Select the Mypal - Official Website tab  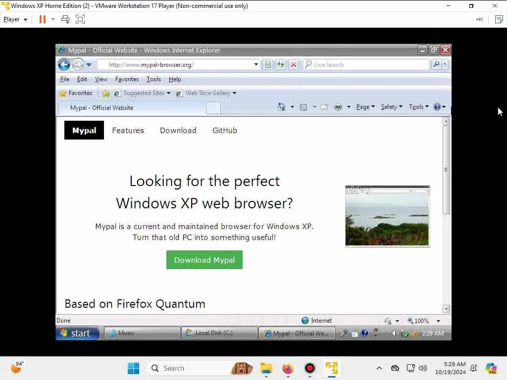point(132,108)
